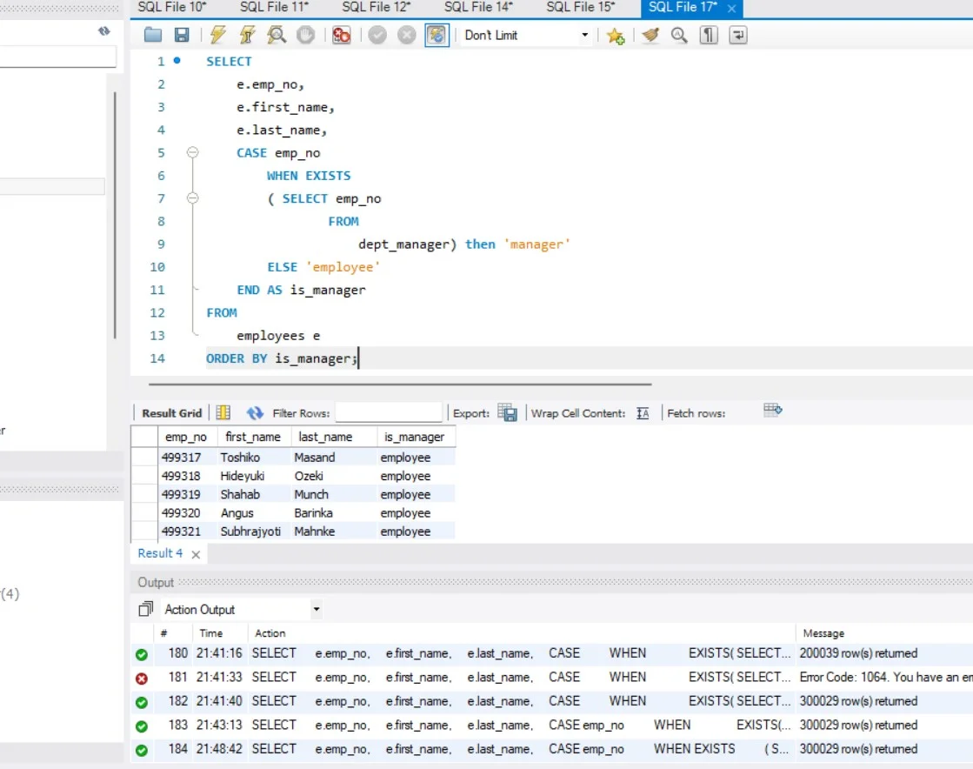Viewport: 973px width, 769px height.
Task: Run the Explain plan magnifier-lightning icon
Action: [x=277, y=36]
